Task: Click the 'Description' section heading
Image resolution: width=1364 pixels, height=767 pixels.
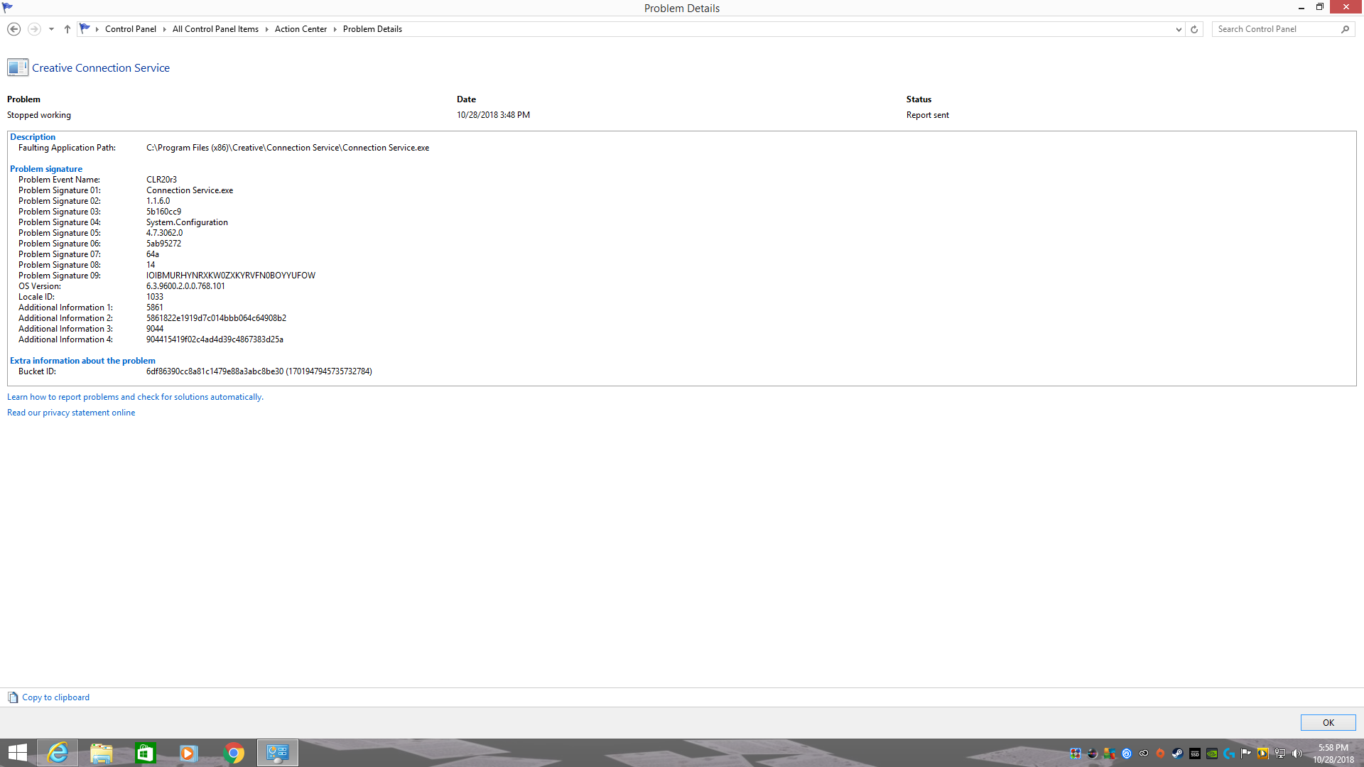Action: click(33, 137)
